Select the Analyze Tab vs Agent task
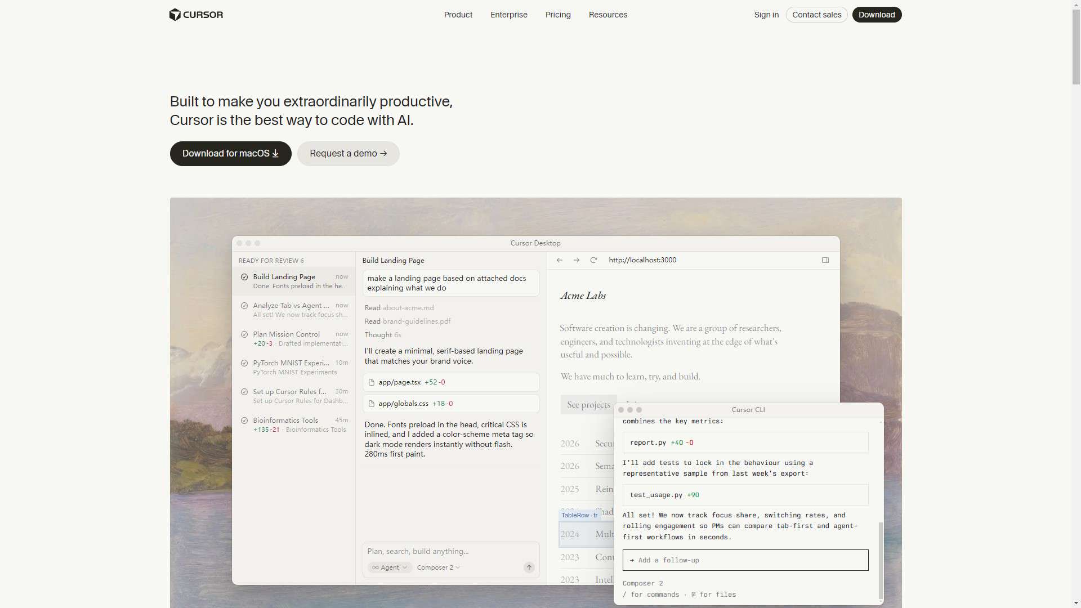The height and width of the screenshot is (608, 1081). [294, 310]
